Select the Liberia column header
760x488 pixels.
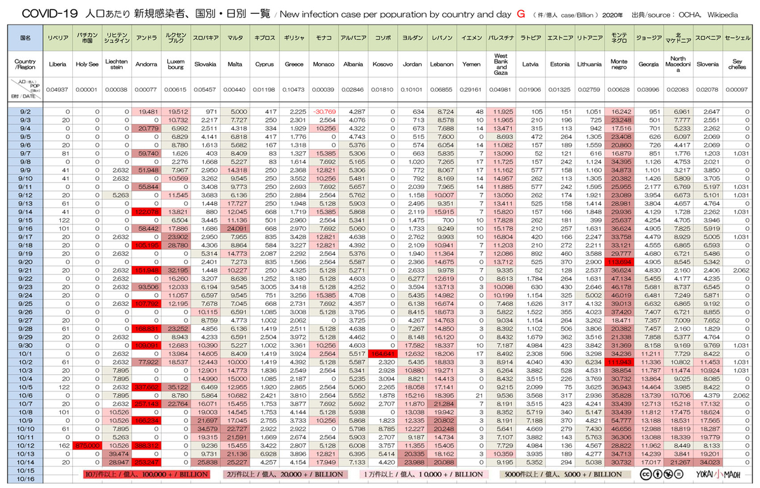(x=57, y=64)
